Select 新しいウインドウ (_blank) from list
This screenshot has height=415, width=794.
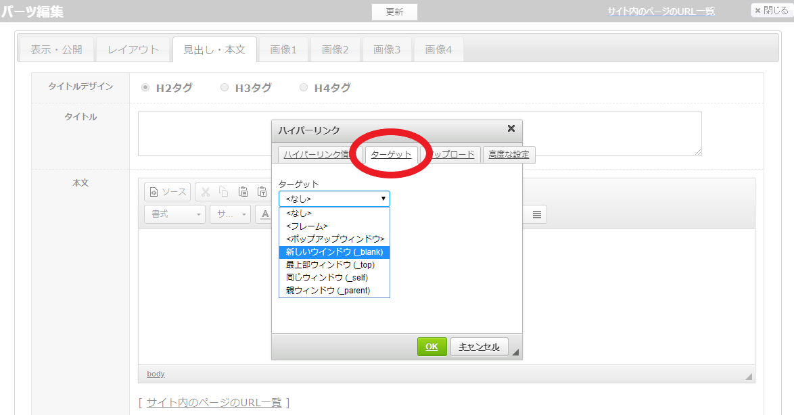(334, 251)
